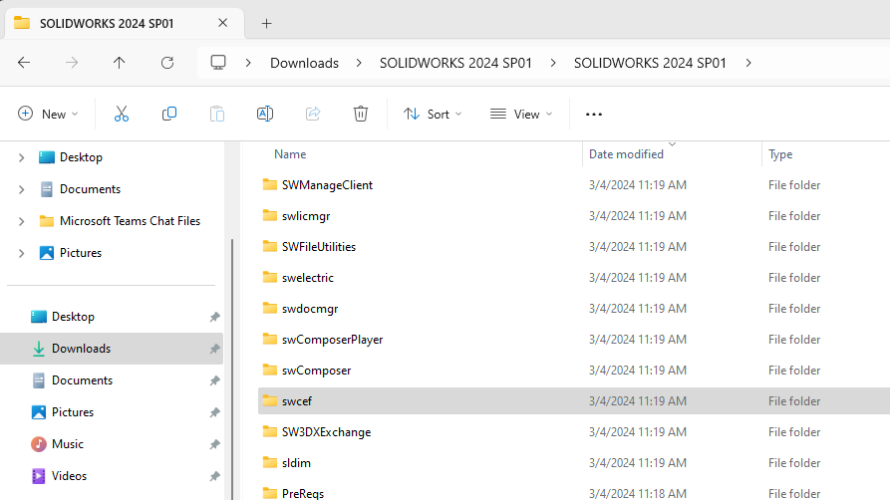Expand the Microsoft Teams Chat Files node

pyautogui.click(x=22, y=221)
